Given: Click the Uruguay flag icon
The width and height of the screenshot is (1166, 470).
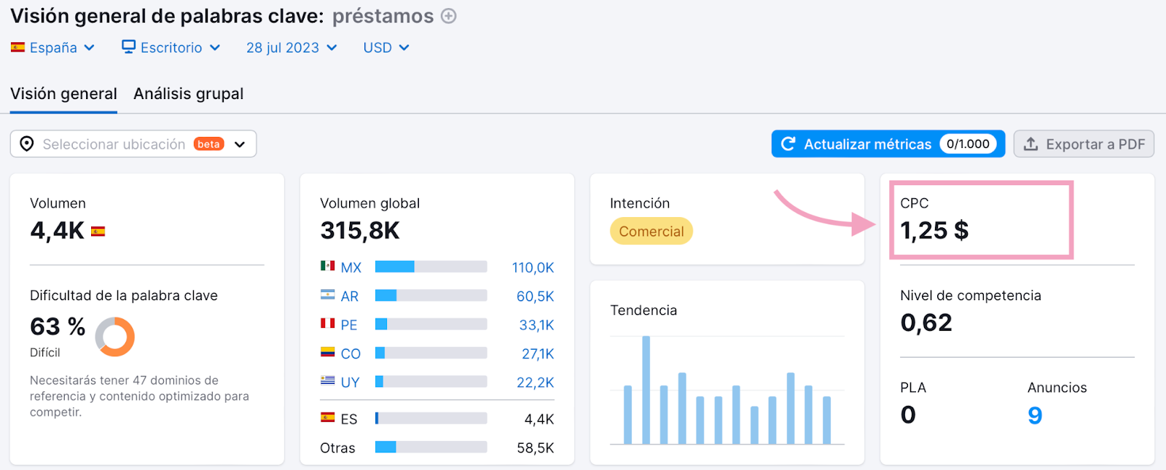Looking at the screenshot, I should click(327, 380).
